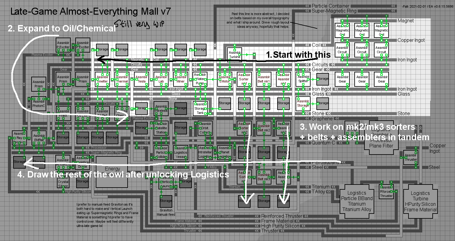This screenshot has height=241, width=455.
Task: Select the Assmblr Smelter box
Action: coord(102,79)
